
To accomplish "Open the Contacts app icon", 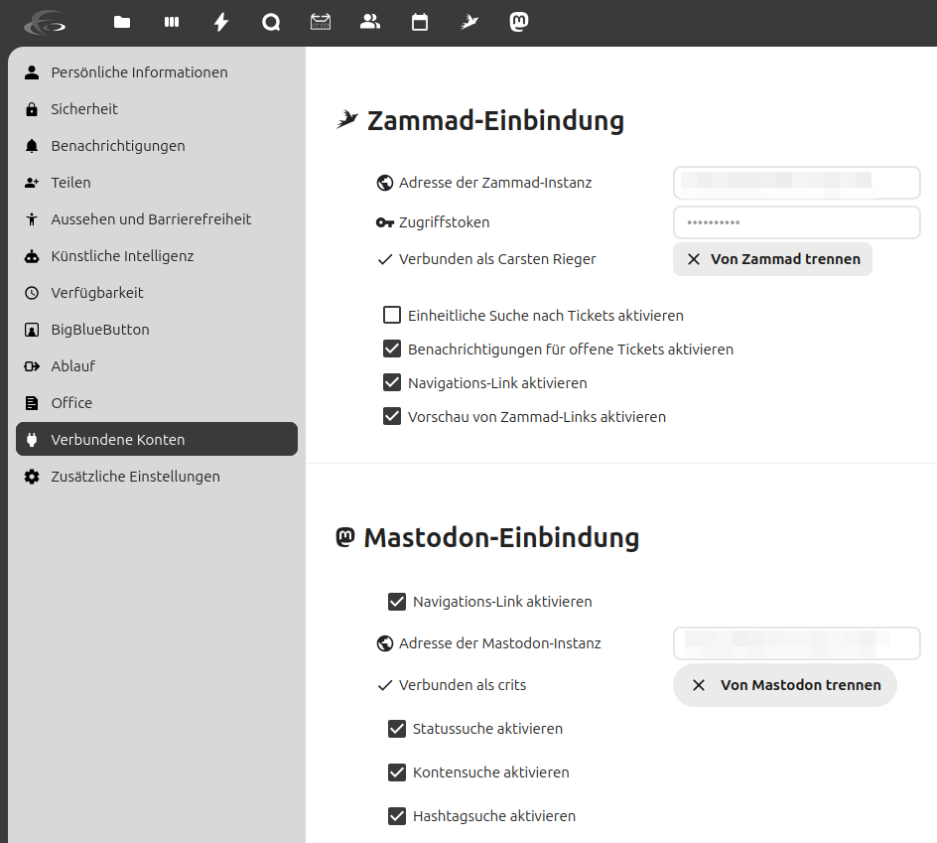I will [x=370, y=23].
